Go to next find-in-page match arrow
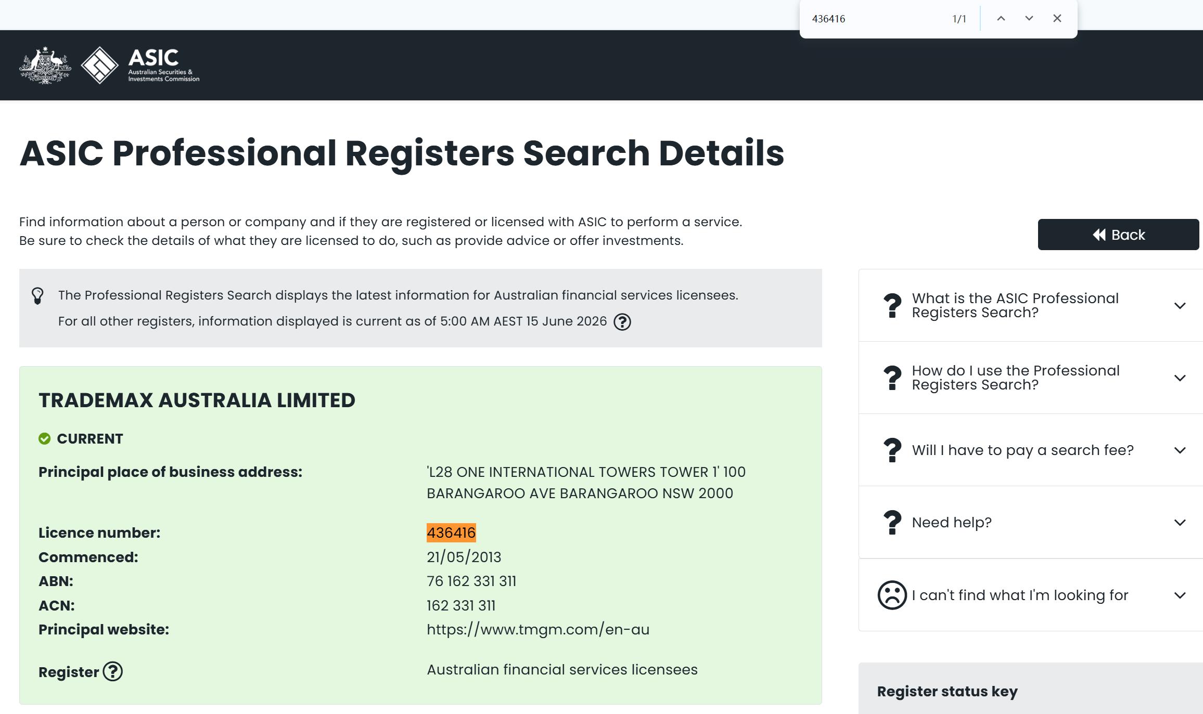 pos(1029,18)
